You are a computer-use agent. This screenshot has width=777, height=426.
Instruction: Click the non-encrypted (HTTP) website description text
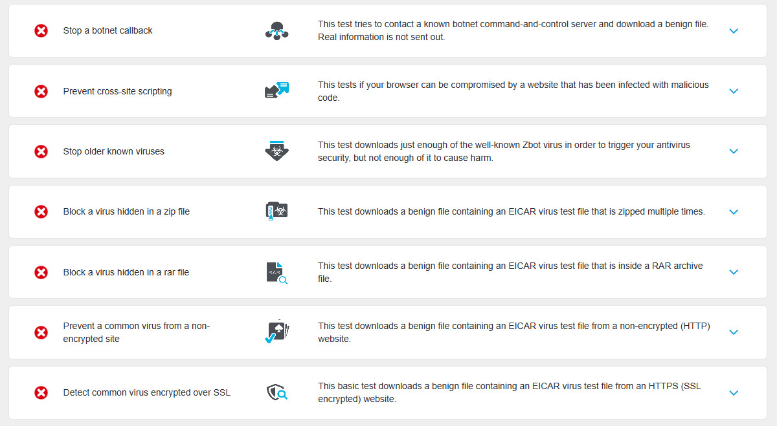coord(514,332)
